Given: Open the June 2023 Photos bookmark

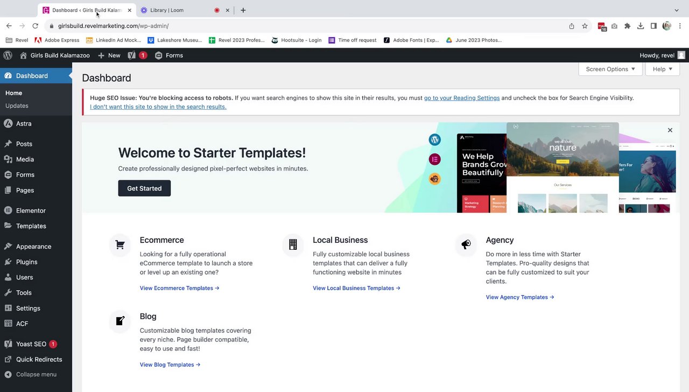Looking at the screenshot, I should coord(474,40).
